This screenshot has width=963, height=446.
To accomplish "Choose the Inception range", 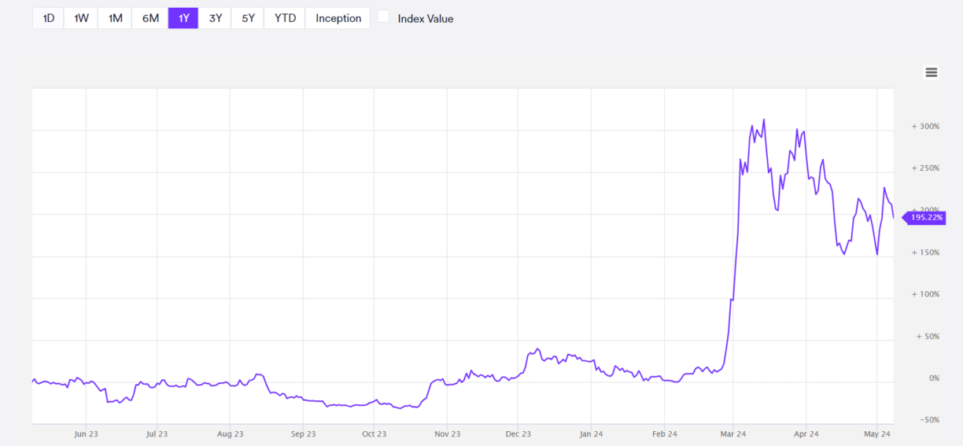I will (x=338, y=18).
